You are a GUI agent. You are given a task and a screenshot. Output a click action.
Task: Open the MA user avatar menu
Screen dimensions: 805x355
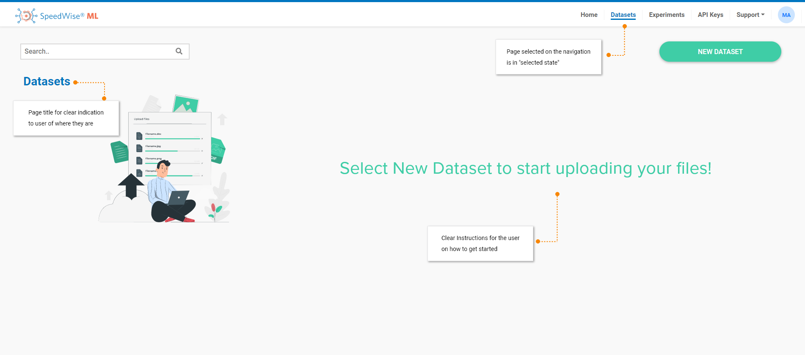click(786, 15)
